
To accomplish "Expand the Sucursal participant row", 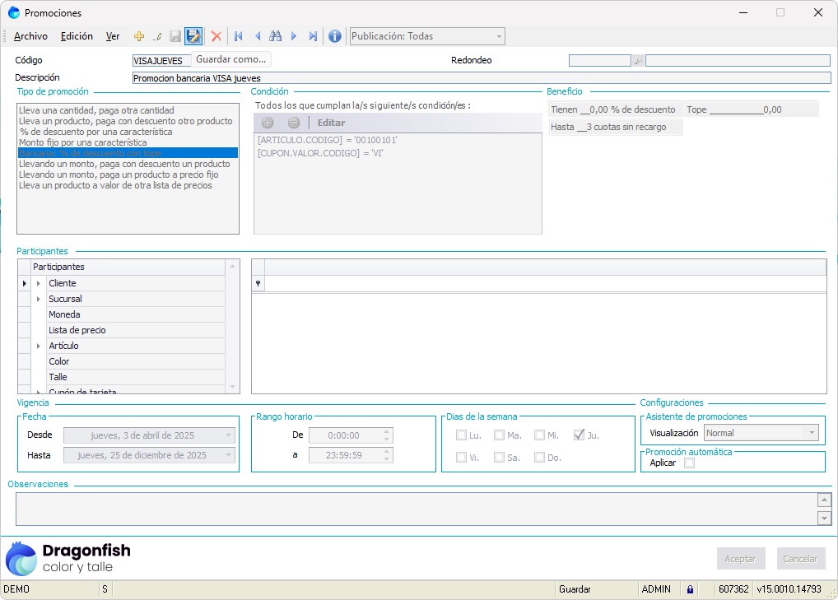I will click(x=38, y=299).
